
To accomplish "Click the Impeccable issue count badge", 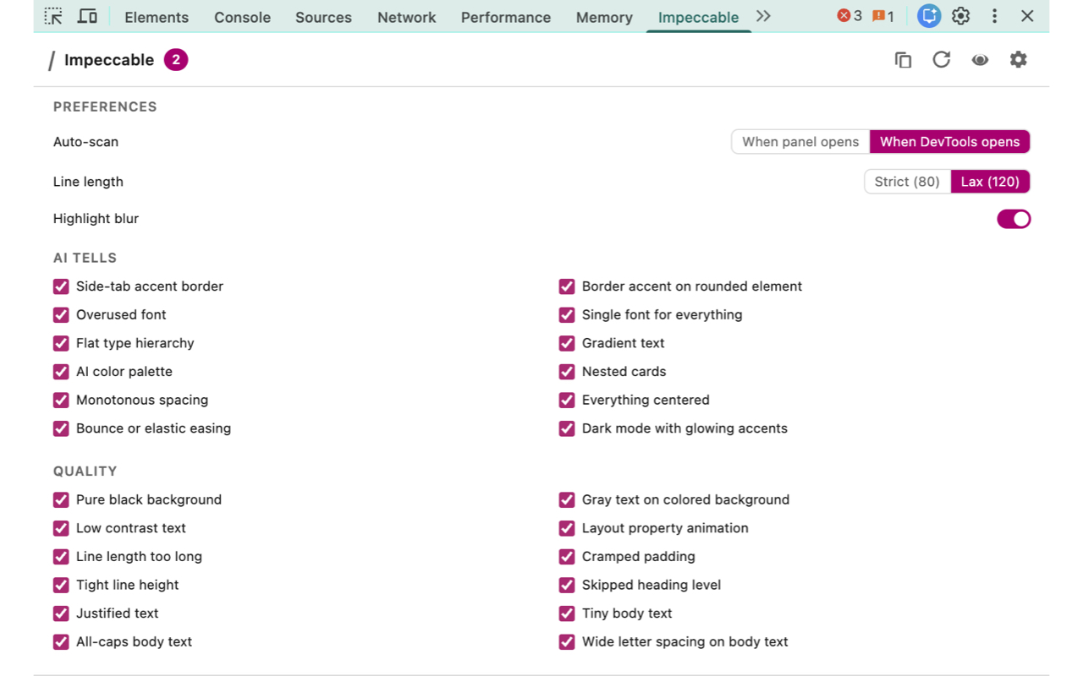I will click(176, 60).
